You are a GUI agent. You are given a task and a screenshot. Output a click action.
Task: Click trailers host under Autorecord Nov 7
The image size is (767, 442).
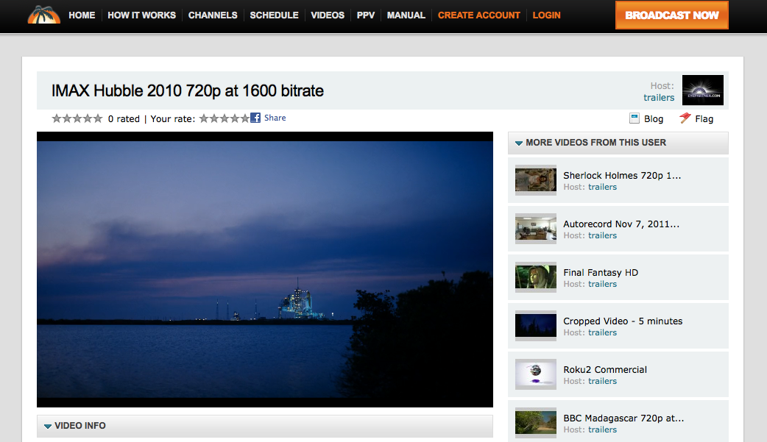[602, 235]
